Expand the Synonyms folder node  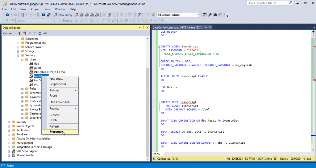18,39
